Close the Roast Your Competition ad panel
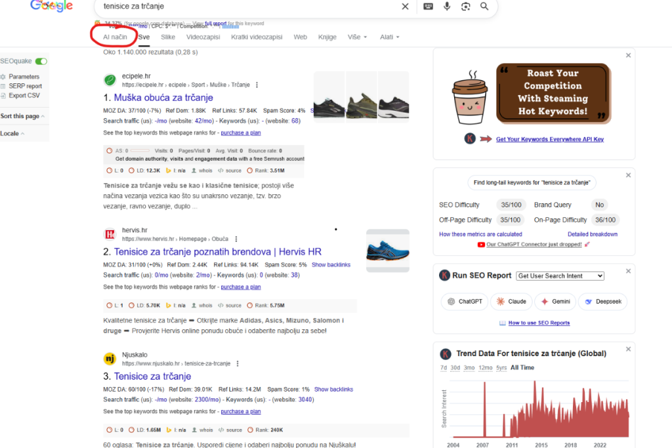The width and height of the screenshot is (672, 448). point(628,56)
